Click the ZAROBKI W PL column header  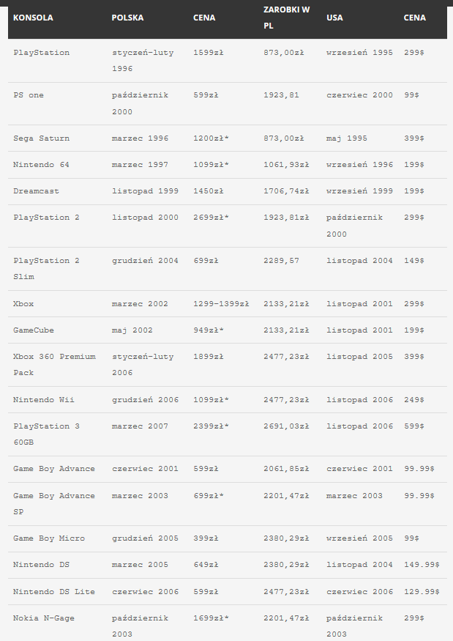[285, 18]
